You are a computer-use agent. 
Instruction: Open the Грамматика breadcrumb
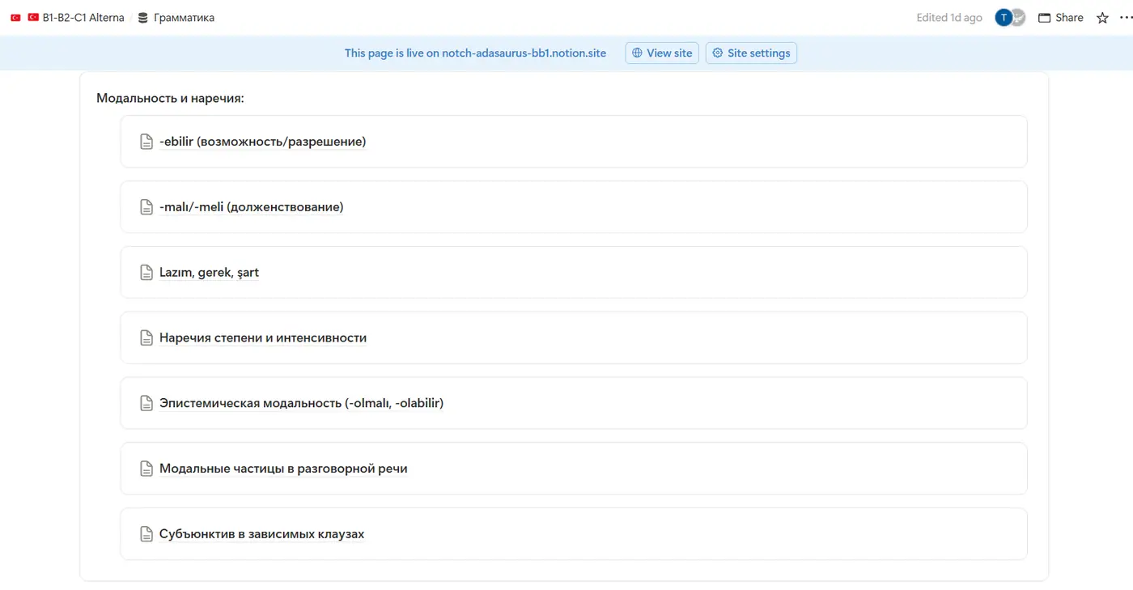coord(176,18)
